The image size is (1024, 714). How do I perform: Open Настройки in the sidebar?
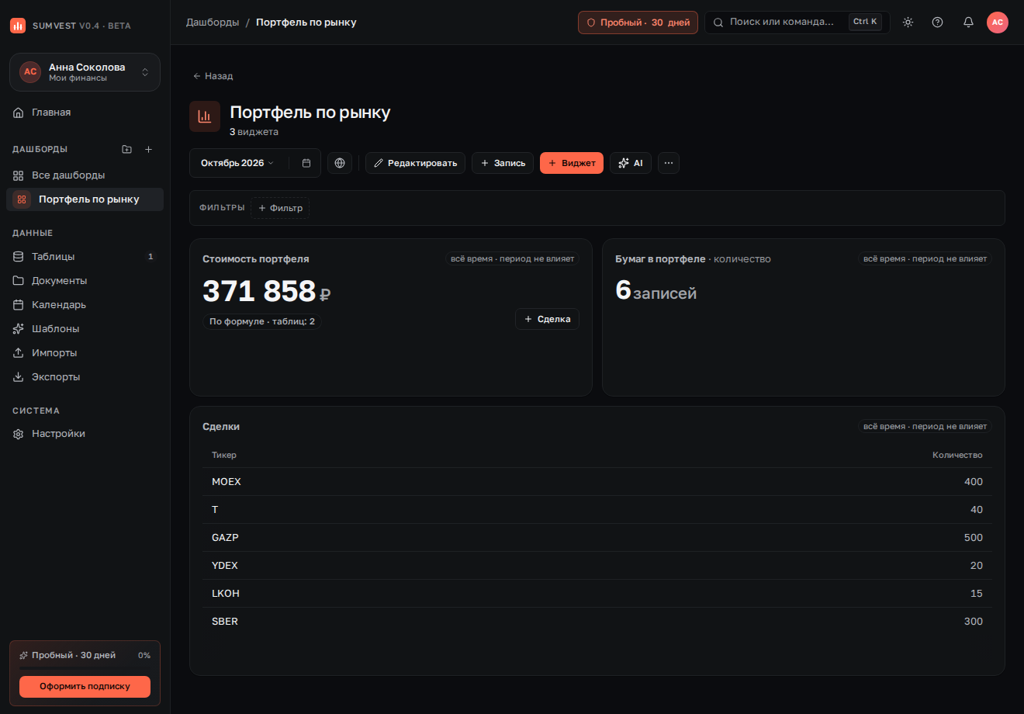85,433
